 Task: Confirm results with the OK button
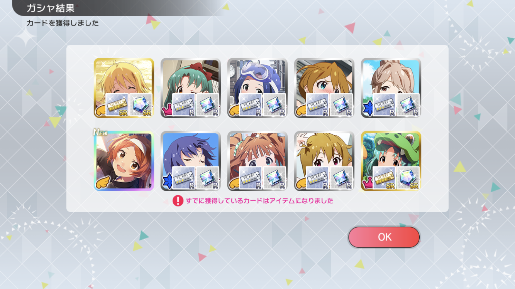(x=384, y=237)
